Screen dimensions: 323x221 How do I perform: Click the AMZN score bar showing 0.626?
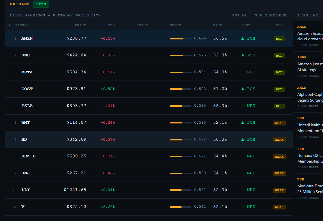pos(181,39)
